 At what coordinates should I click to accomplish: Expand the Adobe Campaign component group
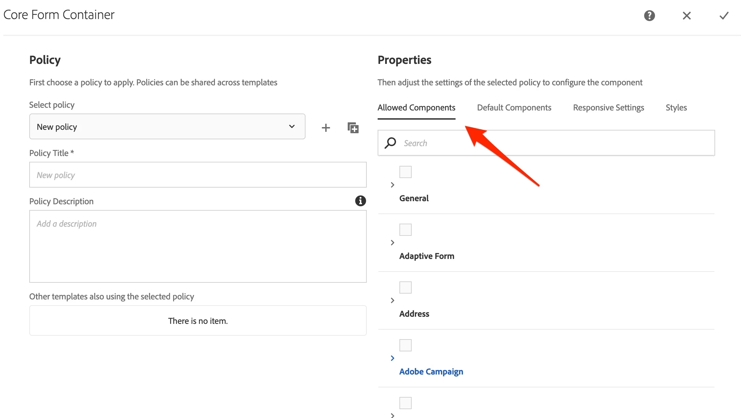click(392, 358)
